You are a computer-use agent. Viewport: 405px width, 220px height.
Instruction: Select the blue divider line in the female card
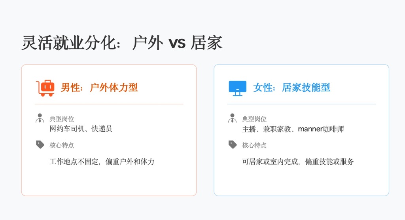pos(301,104)
